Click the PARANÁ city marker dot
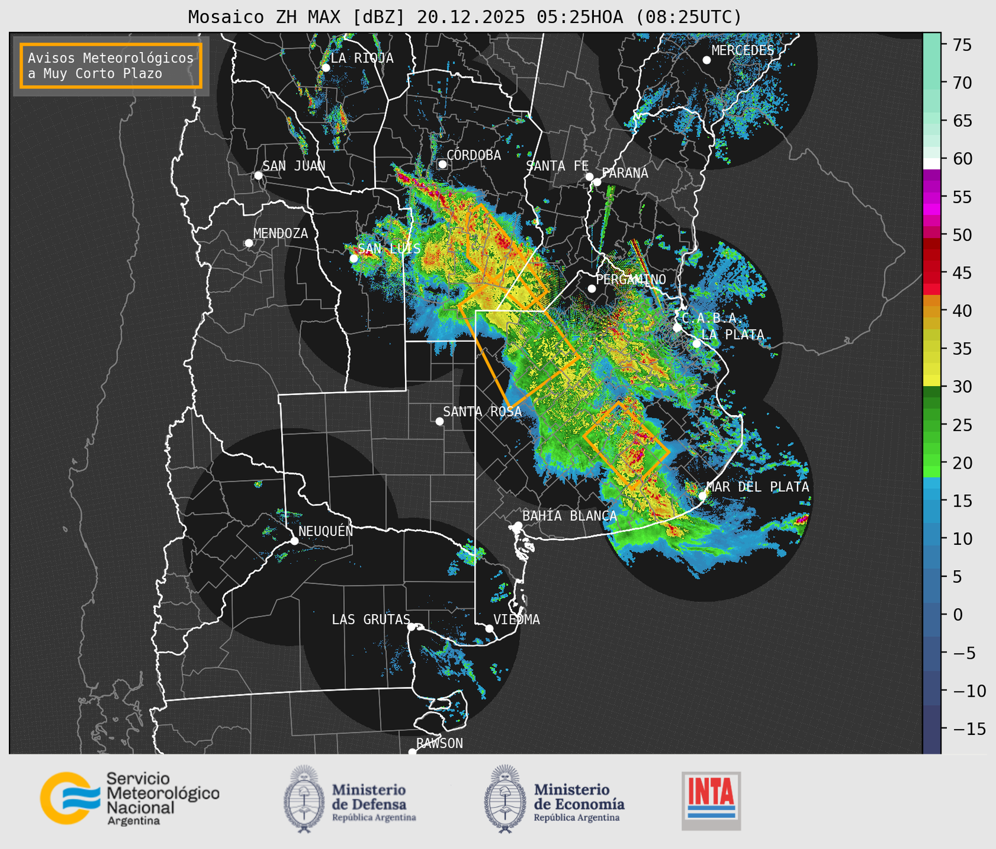 597,182
